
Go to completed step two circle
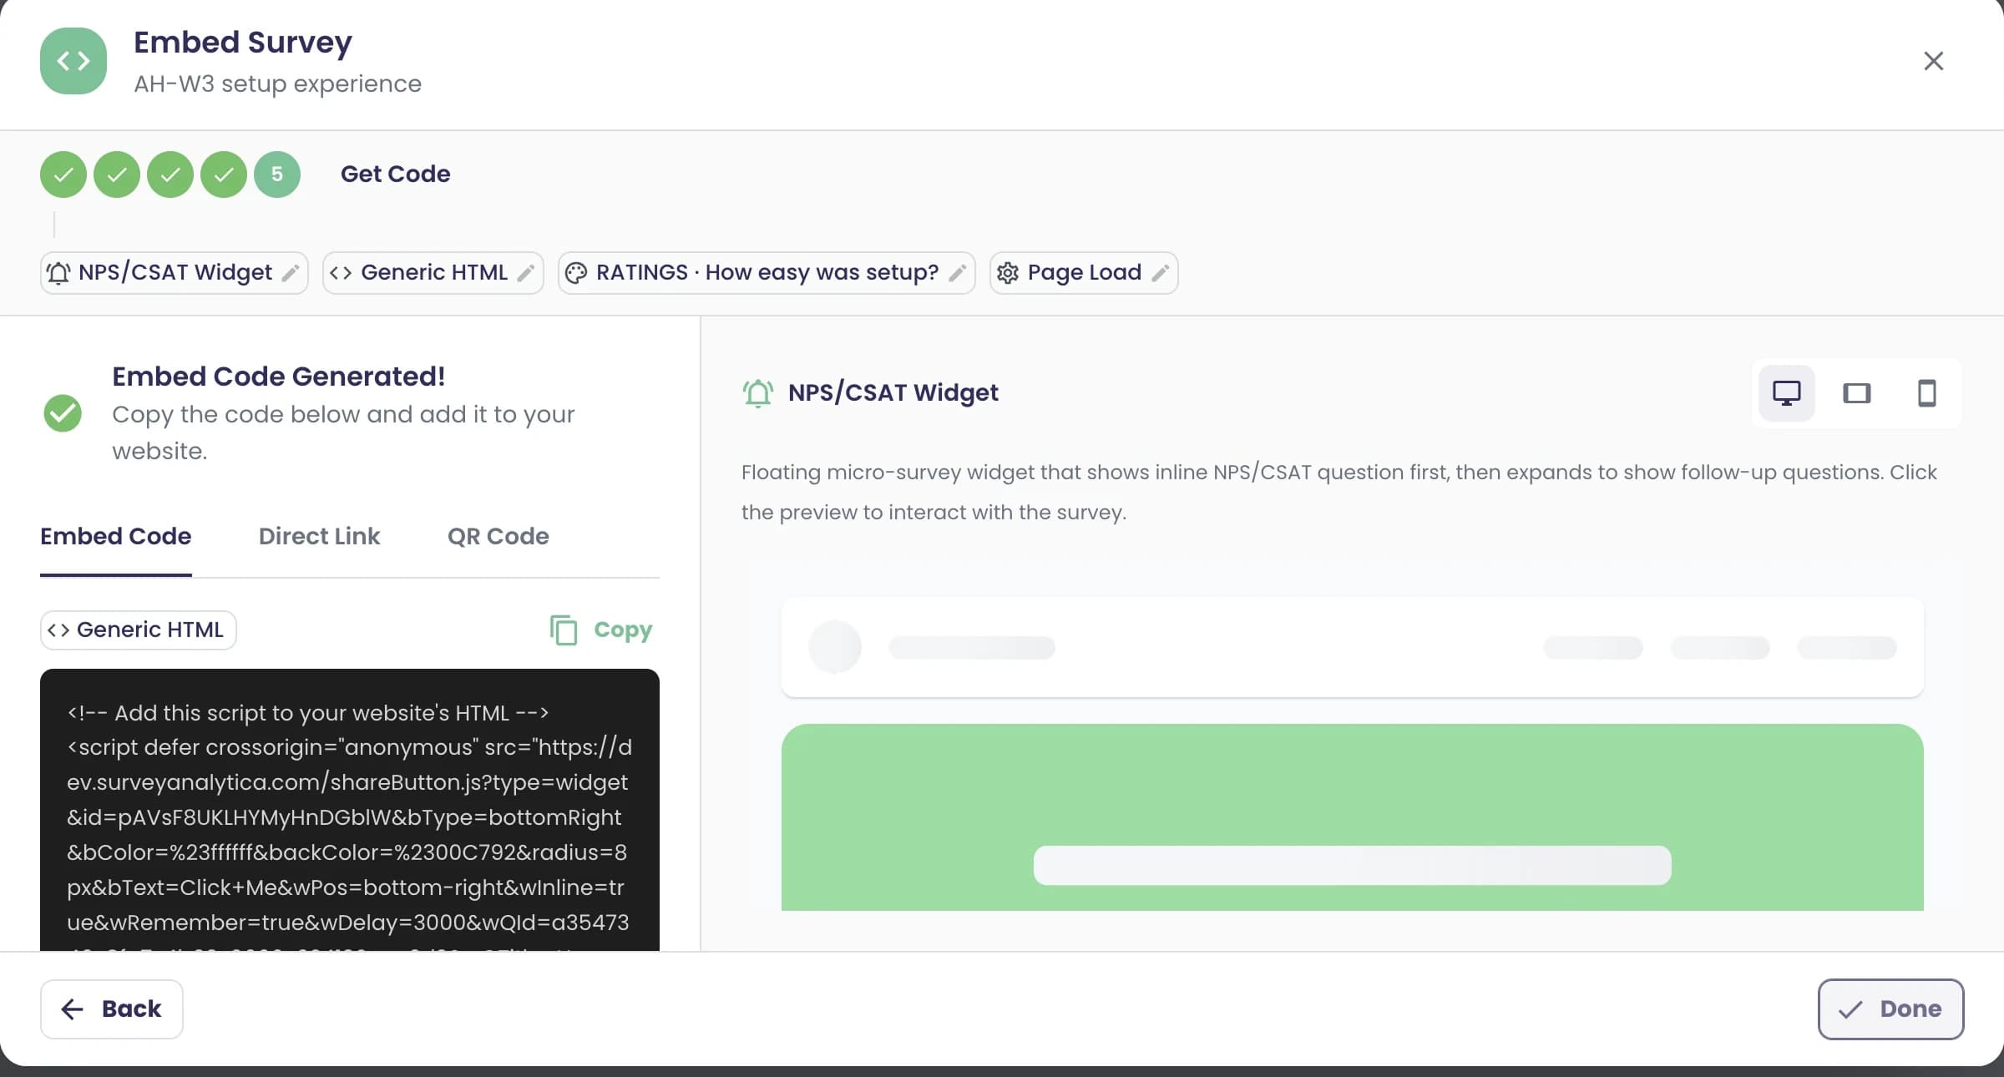pyautogui.click(x=117, y=174)
